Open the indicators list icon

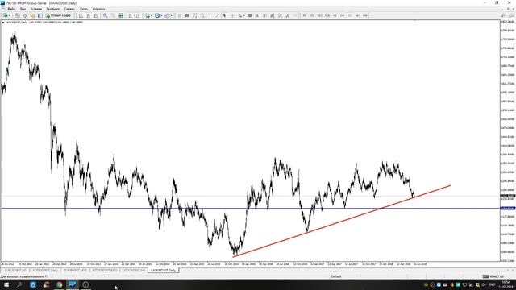click(x=148, y=15)
